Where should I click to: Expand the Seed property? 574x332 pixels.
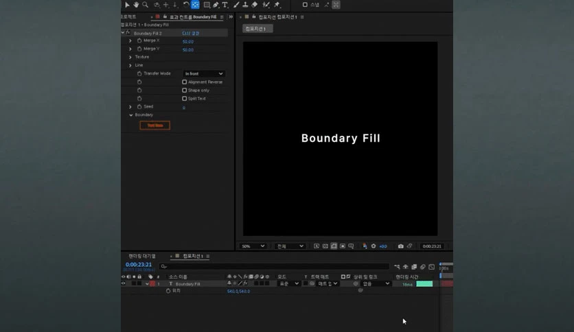tap(130, 107)
